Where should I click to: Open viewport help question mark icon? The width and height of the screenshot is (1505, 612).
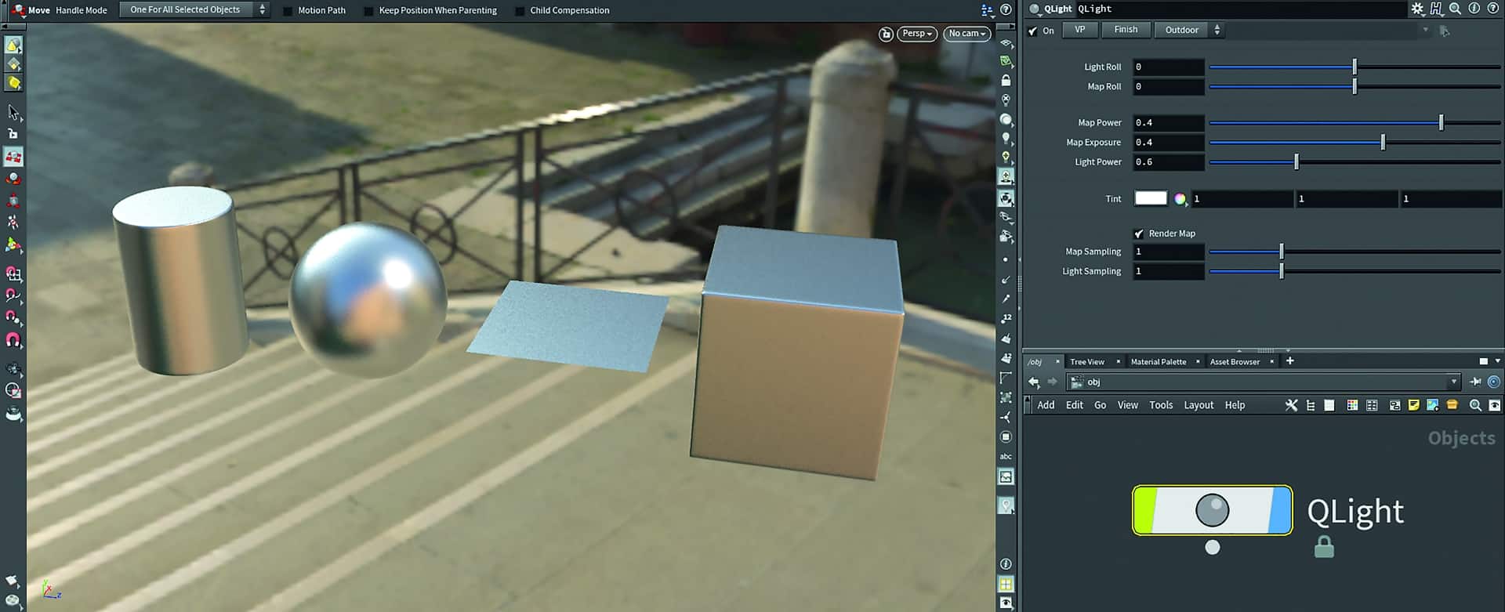tap(1006, 10)
